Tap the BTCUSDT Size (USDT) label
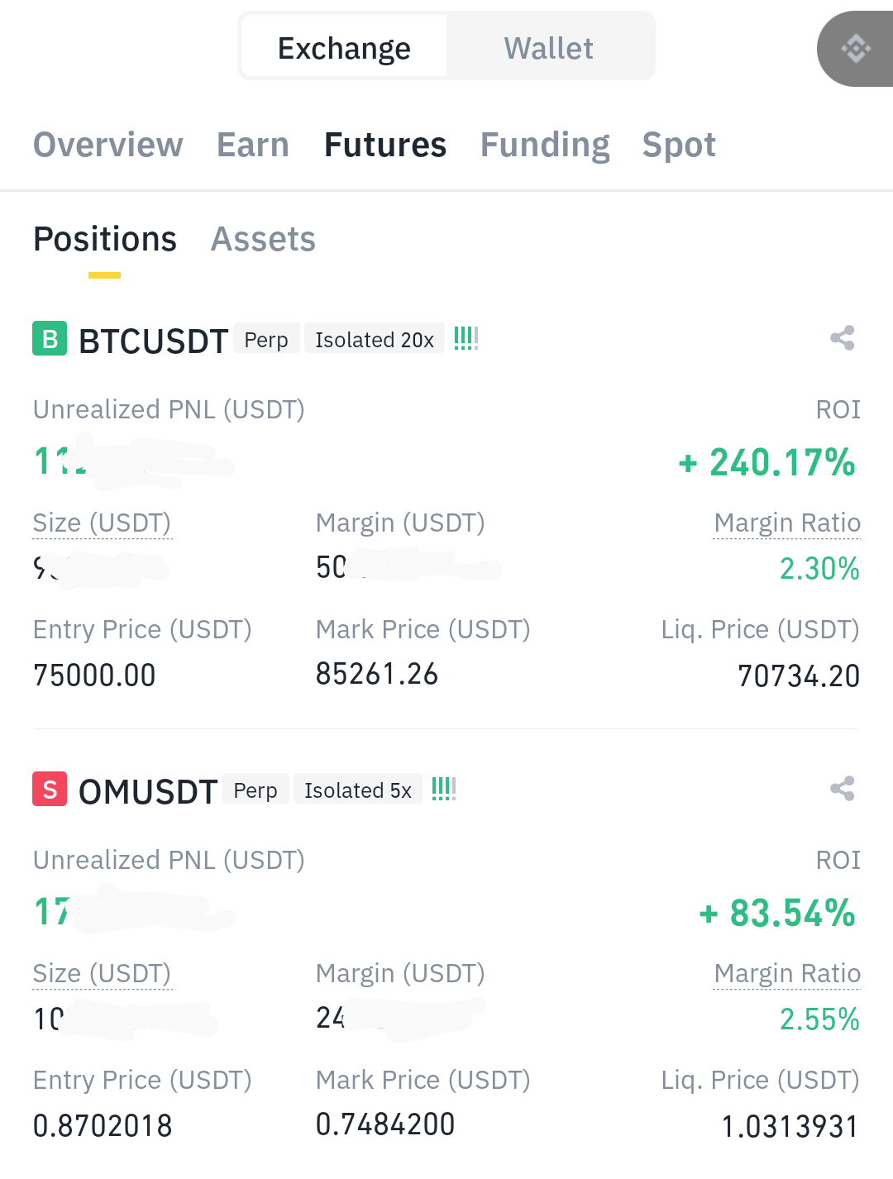893x1179 pixels. (103, 523)
